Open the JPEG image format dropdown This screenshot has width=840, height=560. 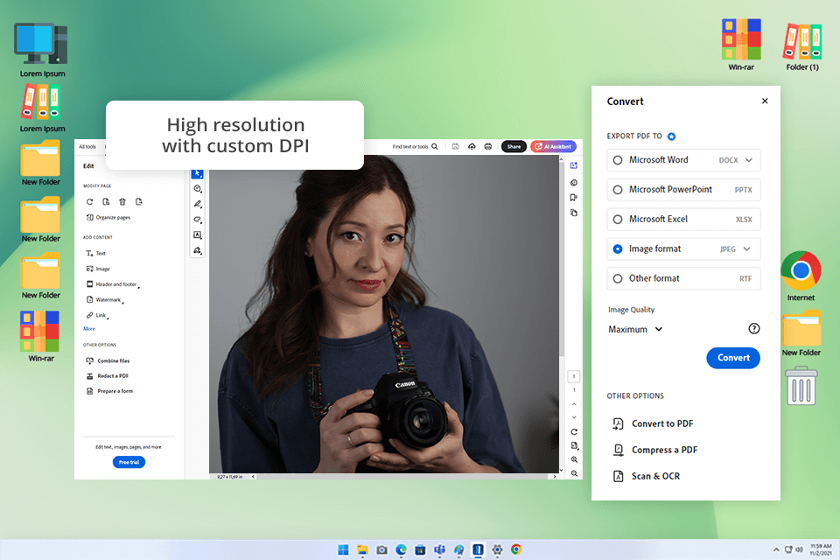[746, 249]
